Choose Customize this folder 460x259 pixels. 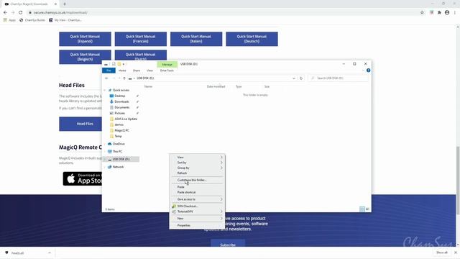pos(197,180)
